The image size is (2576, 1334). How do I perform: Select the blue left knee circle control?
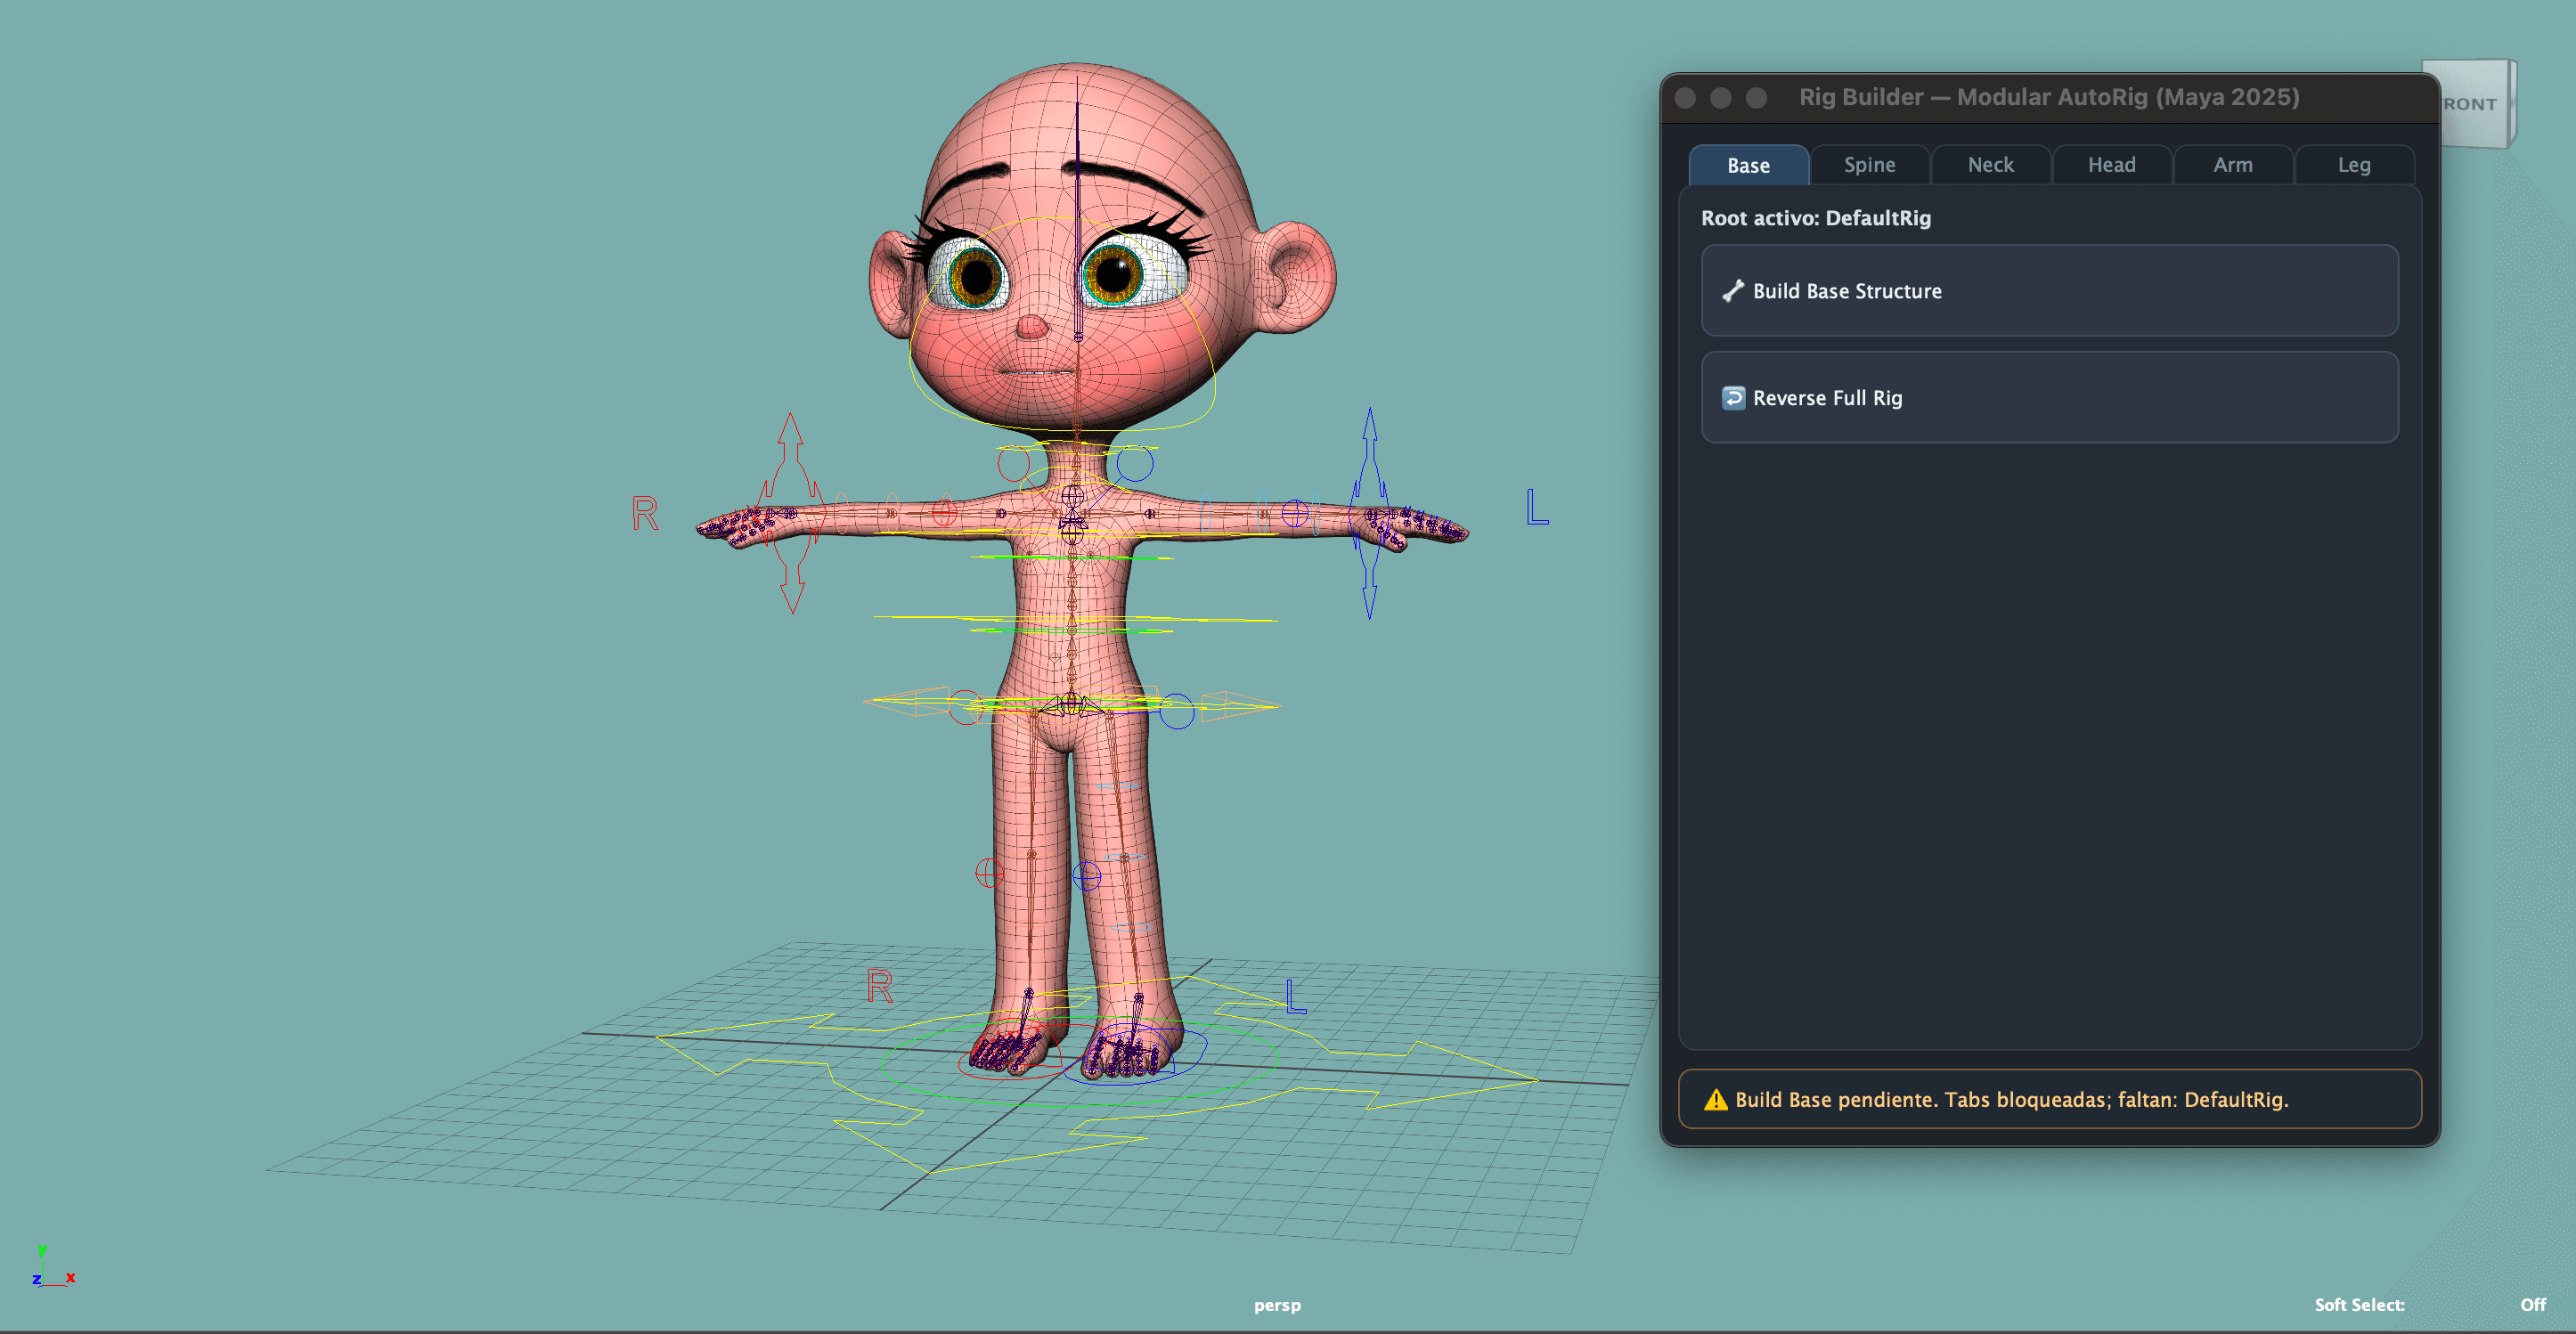1087,877
